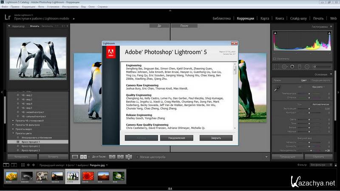Adjust the Насыщенность slider
This screenshot has height=191, width=340.
point(311,150)
